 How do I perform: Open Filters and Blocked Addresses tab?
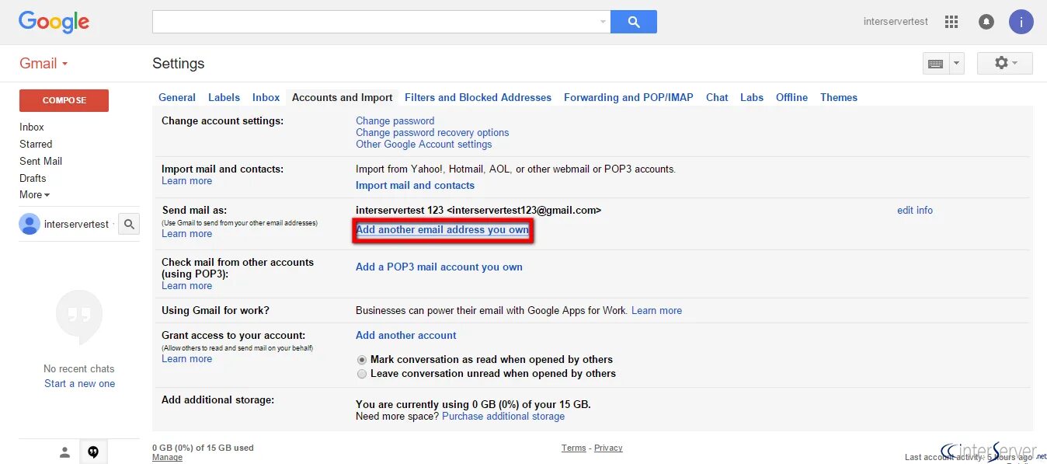(x=478, y=97)
